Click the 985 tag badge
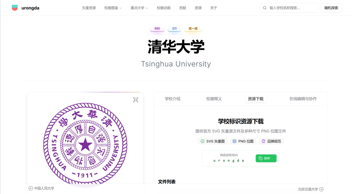Viewport: 352px width, 194px height. (157, 29)
